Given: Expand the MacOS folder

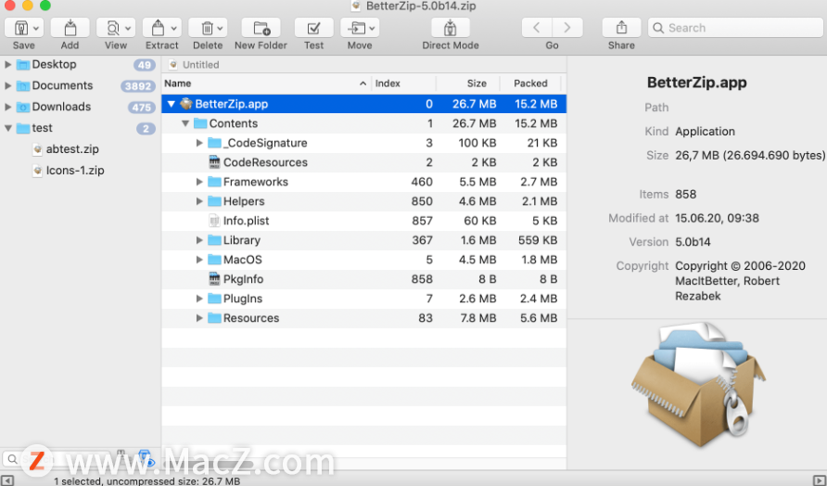Looking at the screenshot, I should 199,260.
